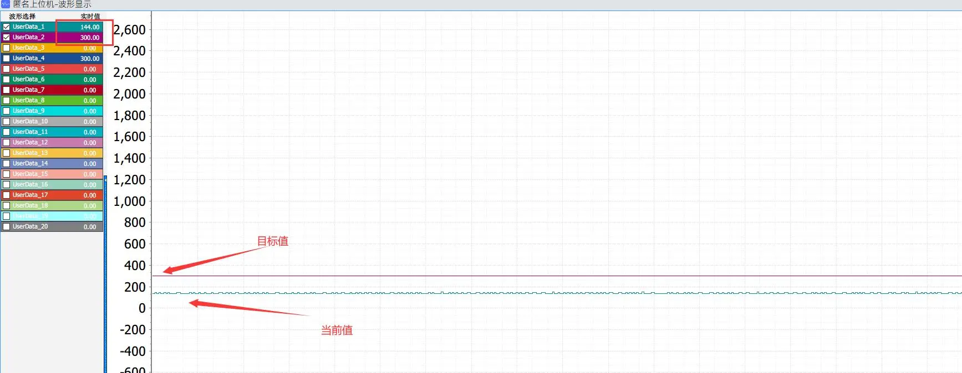962x373 pixels.
Task: Check the UserData_20 checkbox
Action: [7, 226]
